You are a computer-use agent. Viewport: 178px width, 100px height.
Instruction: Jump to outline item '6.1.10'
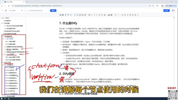point(11,91)
